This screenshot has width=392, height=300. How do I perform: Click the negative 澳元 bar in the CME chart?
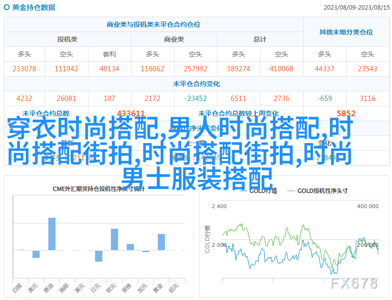(x=36, y=254)
